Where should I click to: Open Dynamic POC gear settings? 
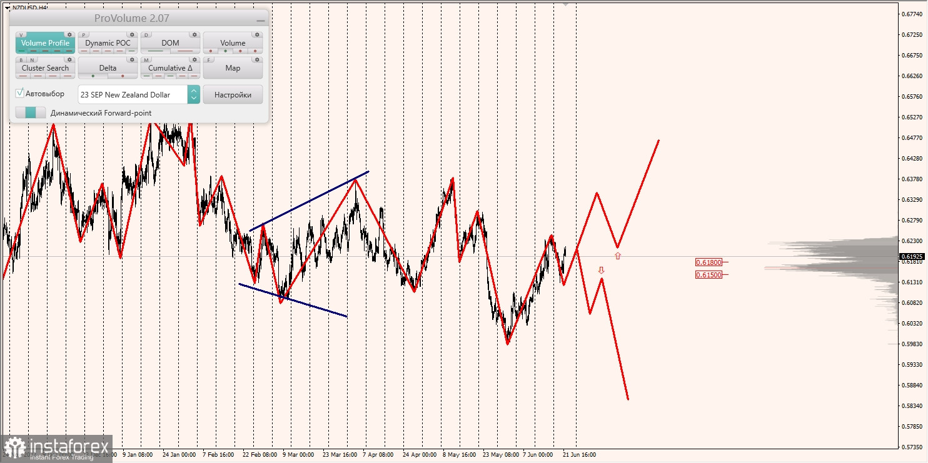[132, 34]
